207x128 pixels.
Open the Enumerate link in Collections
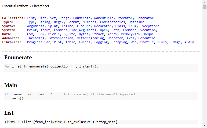click(82, 18)
